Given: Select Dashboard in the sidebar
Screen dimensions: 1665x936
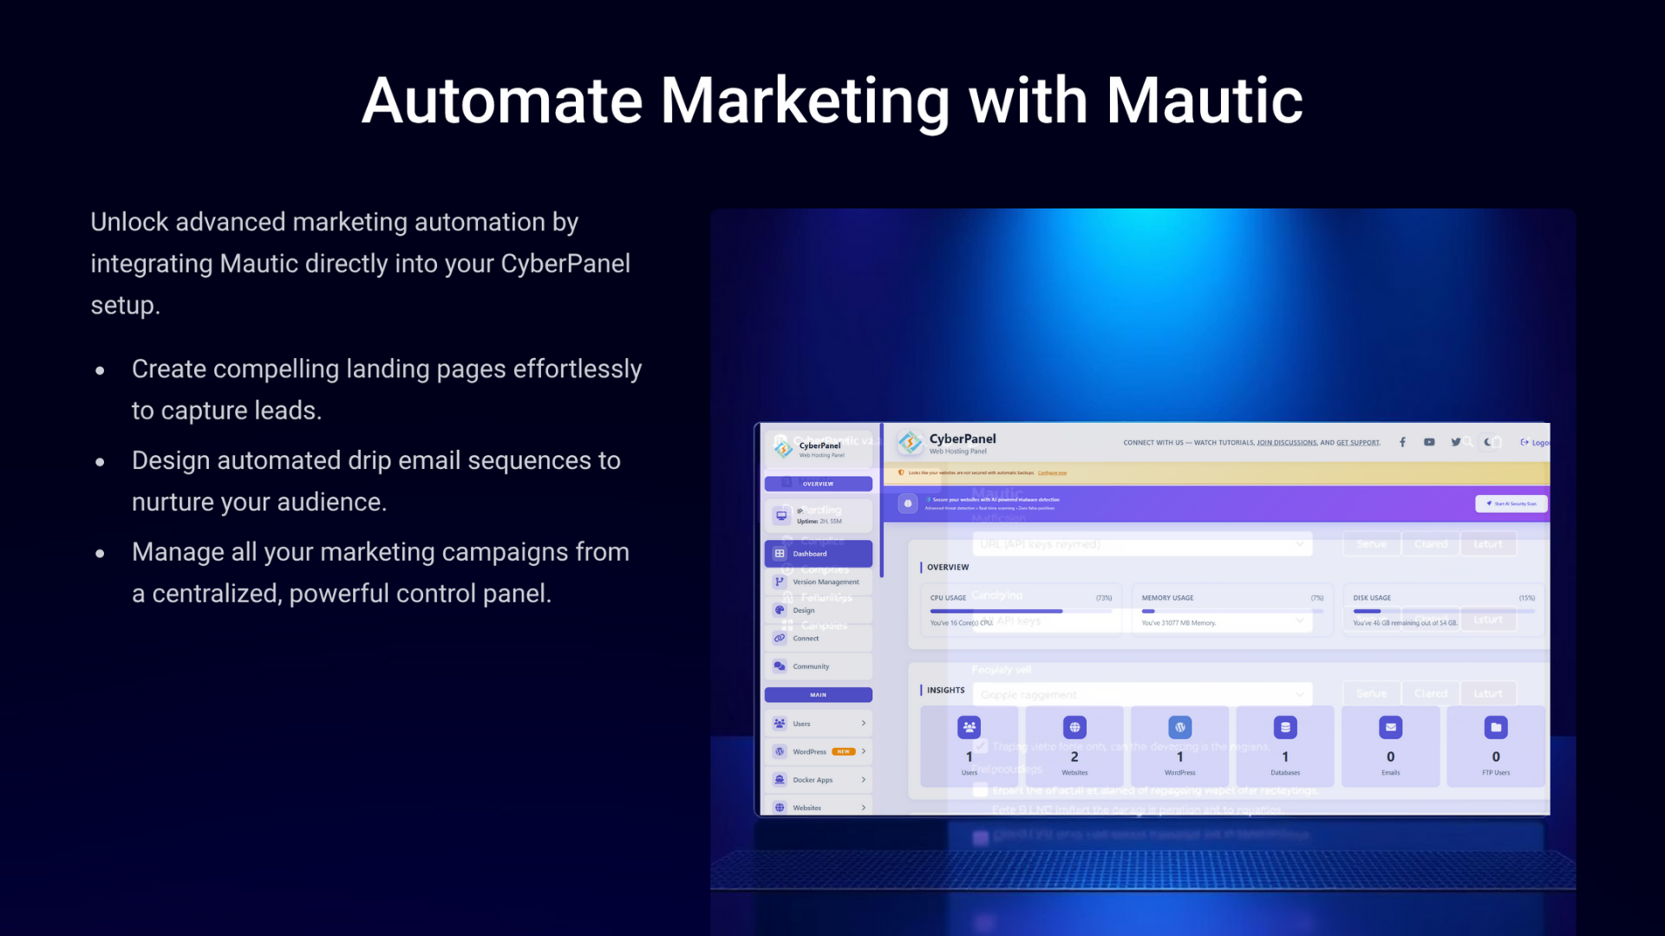Looking at the screenshot, I should click(x=819, y=554).
